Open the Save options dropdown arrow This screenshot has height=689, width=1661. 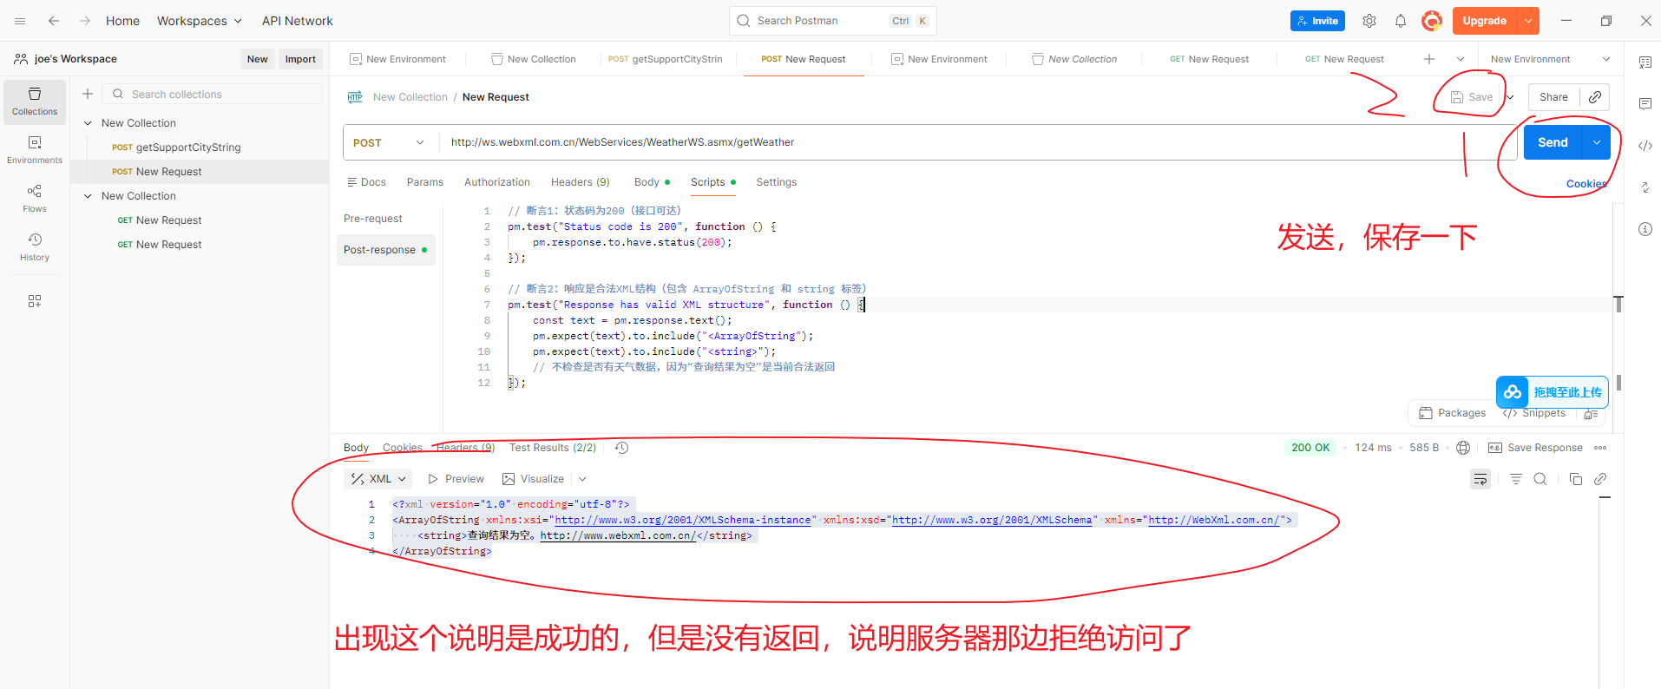click(x=1510, y=97)
